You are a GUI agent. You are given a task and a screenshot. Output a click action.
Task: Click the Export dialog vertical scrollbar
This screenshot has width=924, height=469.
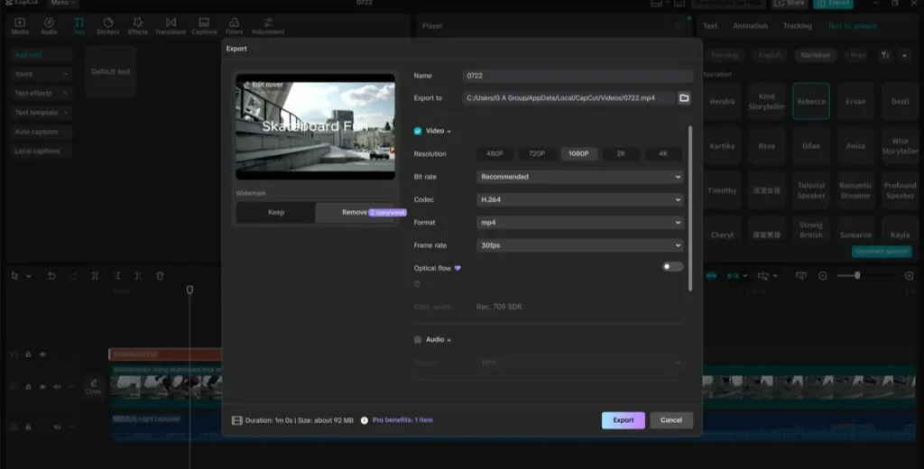pyautogui.click(x=690, y=207)
